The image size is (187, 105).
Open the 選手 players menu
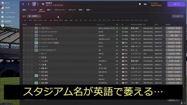(x=42, y=10)
